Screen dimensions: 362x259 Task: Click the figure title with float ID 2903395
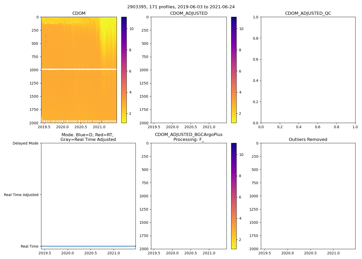point(181,7)
